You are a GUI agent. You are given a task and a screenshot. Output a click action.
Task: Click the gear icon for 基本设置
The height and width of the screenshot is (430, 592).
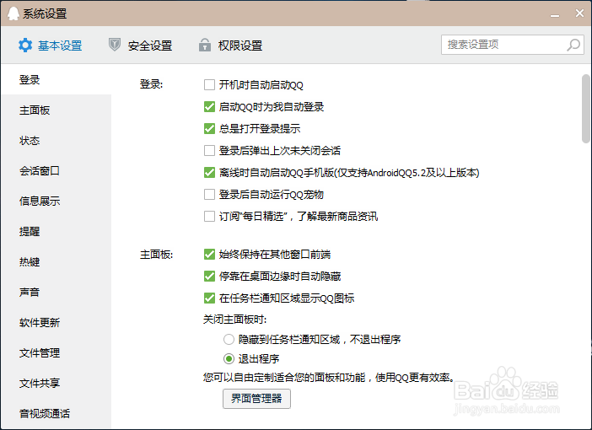pyautogui.click(x=25, y=46)
